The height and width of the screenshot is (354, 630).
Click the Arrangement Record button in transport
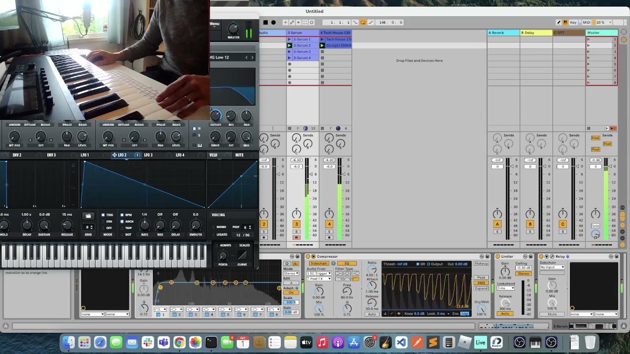tap(274, 22)
